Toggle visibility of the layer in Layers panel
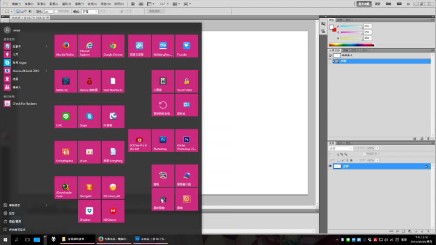The height and width of the screenshot is (245, 436). pyautogui.click(x=330, y=165)
